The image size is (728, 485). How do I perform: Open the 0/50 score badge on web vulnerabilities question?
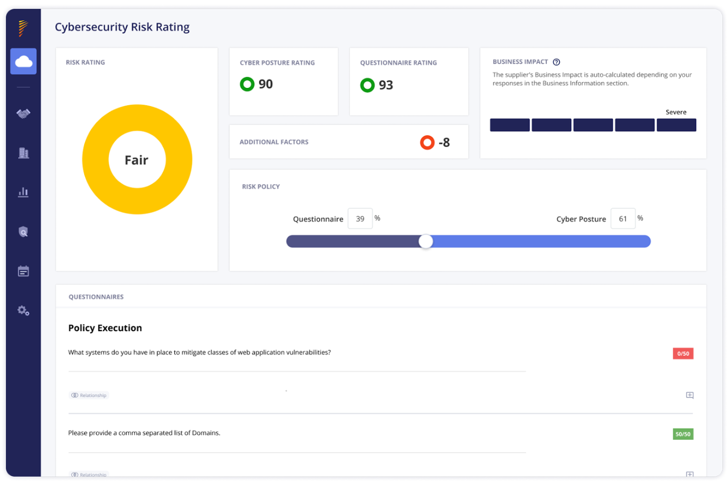pos(683,353)
